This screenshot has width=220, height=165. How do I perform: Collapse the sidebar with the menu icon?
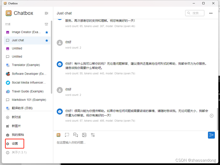(x=47, y=13)
